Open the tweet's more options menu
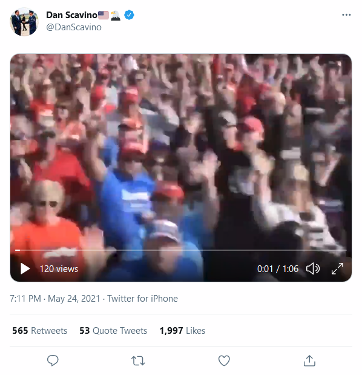Screen dimensions: 362x375 coord(346,15)
